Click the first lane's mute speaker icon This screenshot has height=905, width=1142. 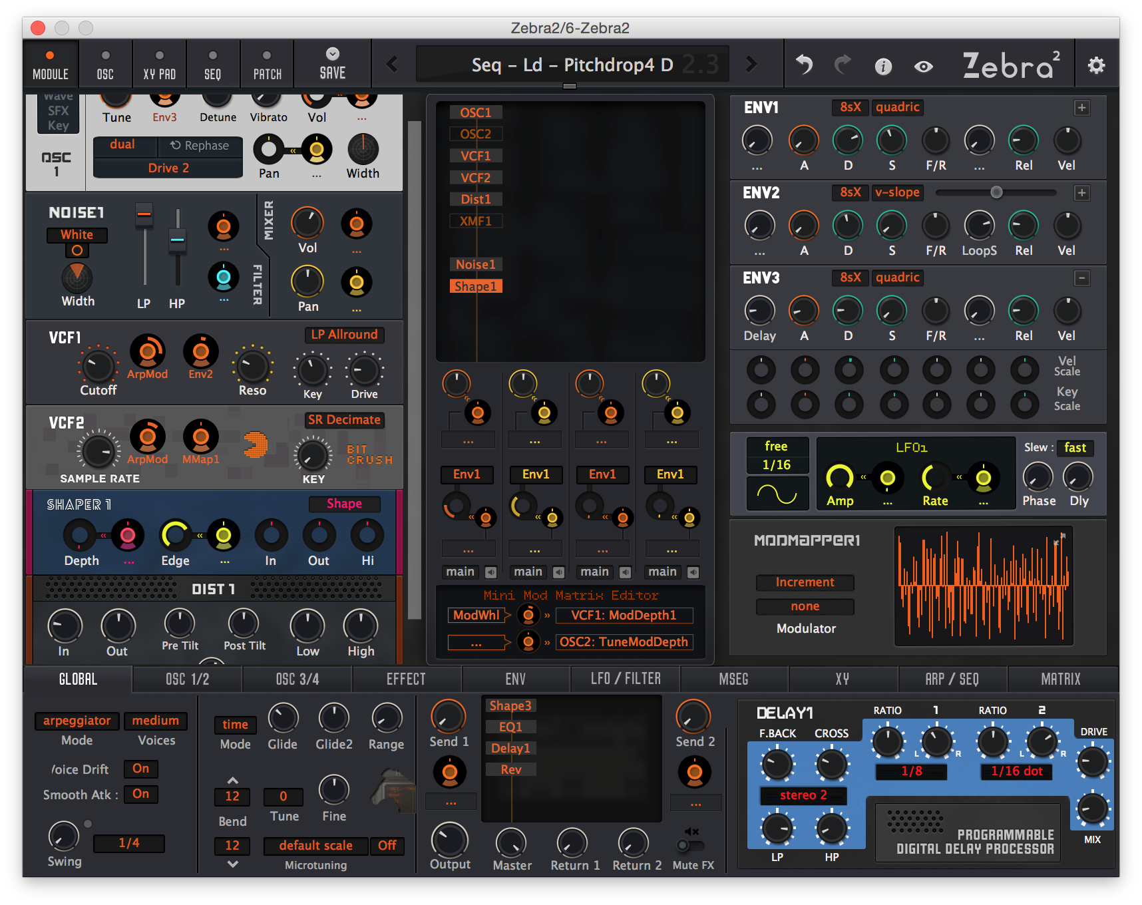(x=490, y=572)
